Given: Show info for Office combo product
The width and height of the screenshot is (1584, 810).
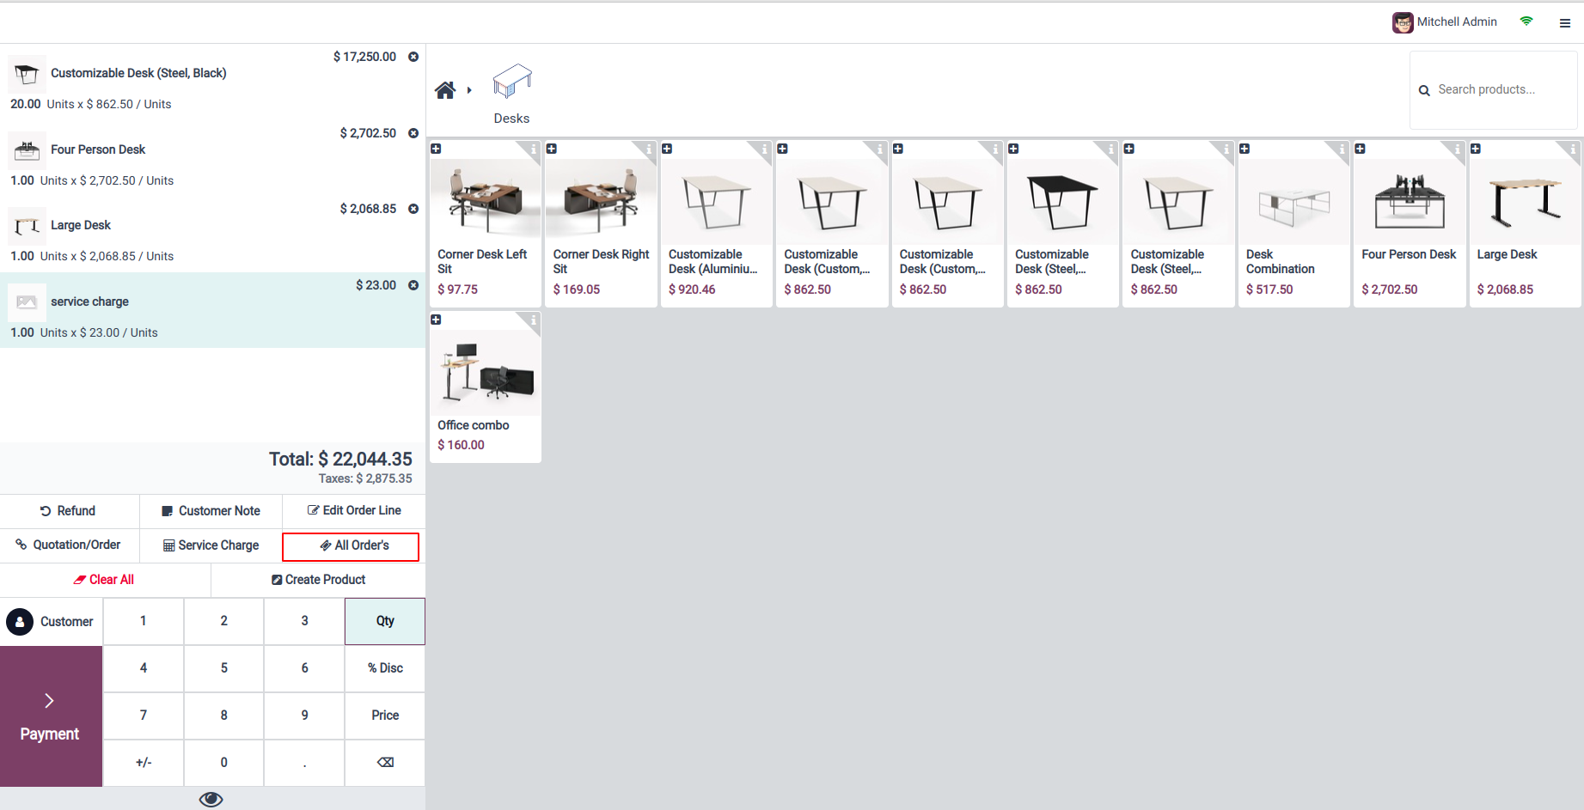Looking at the screenshot, I should [533, 320].
